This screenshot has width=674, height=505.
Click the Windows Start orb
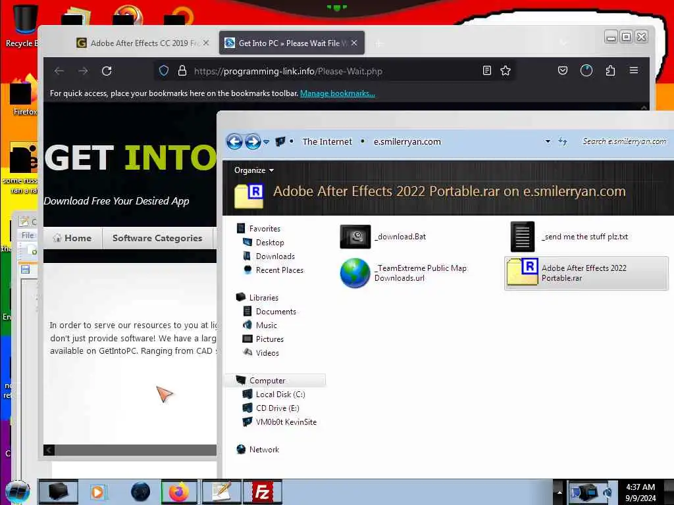pyautogui.click(x=18, y=492)
